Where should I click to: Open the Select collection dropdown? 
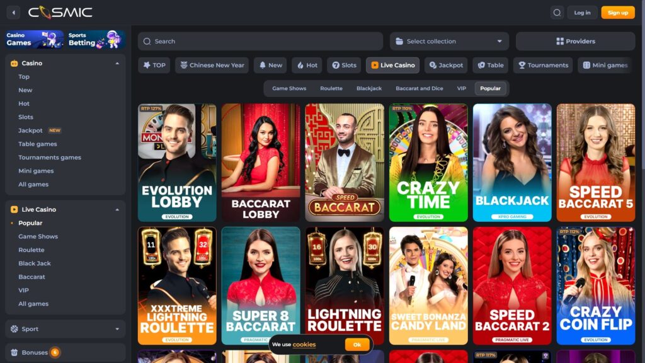coord(448,42)
